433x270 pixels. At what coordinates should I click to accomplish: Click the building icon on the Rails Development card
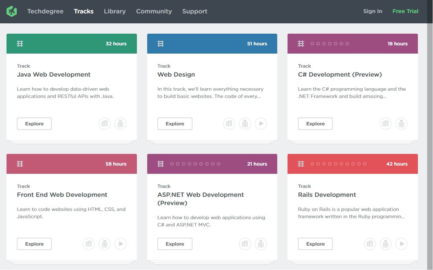click(x=370, y=244)
